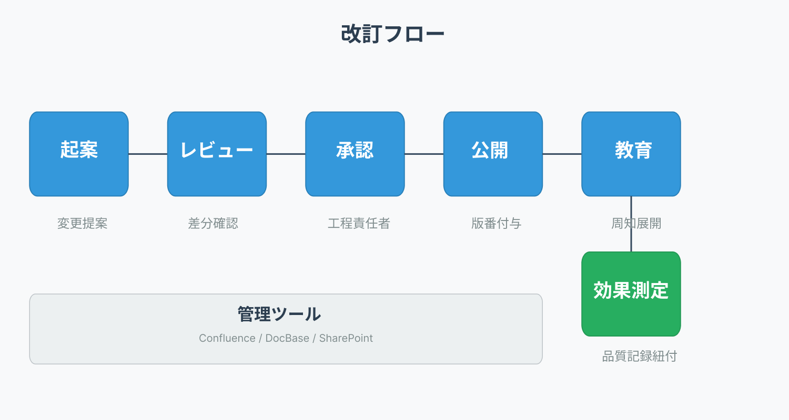Click the 周知展開 caption text
Image resolution: width=789 pixels, height=420 pixels.
[x=636, y=224]
